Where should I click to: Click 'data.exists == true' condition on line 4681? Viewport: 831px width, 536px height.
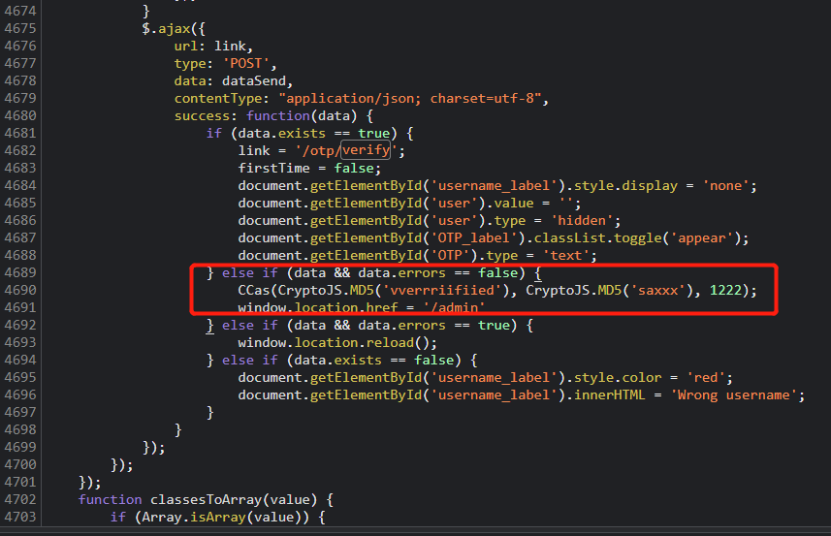tap(313, 134)
